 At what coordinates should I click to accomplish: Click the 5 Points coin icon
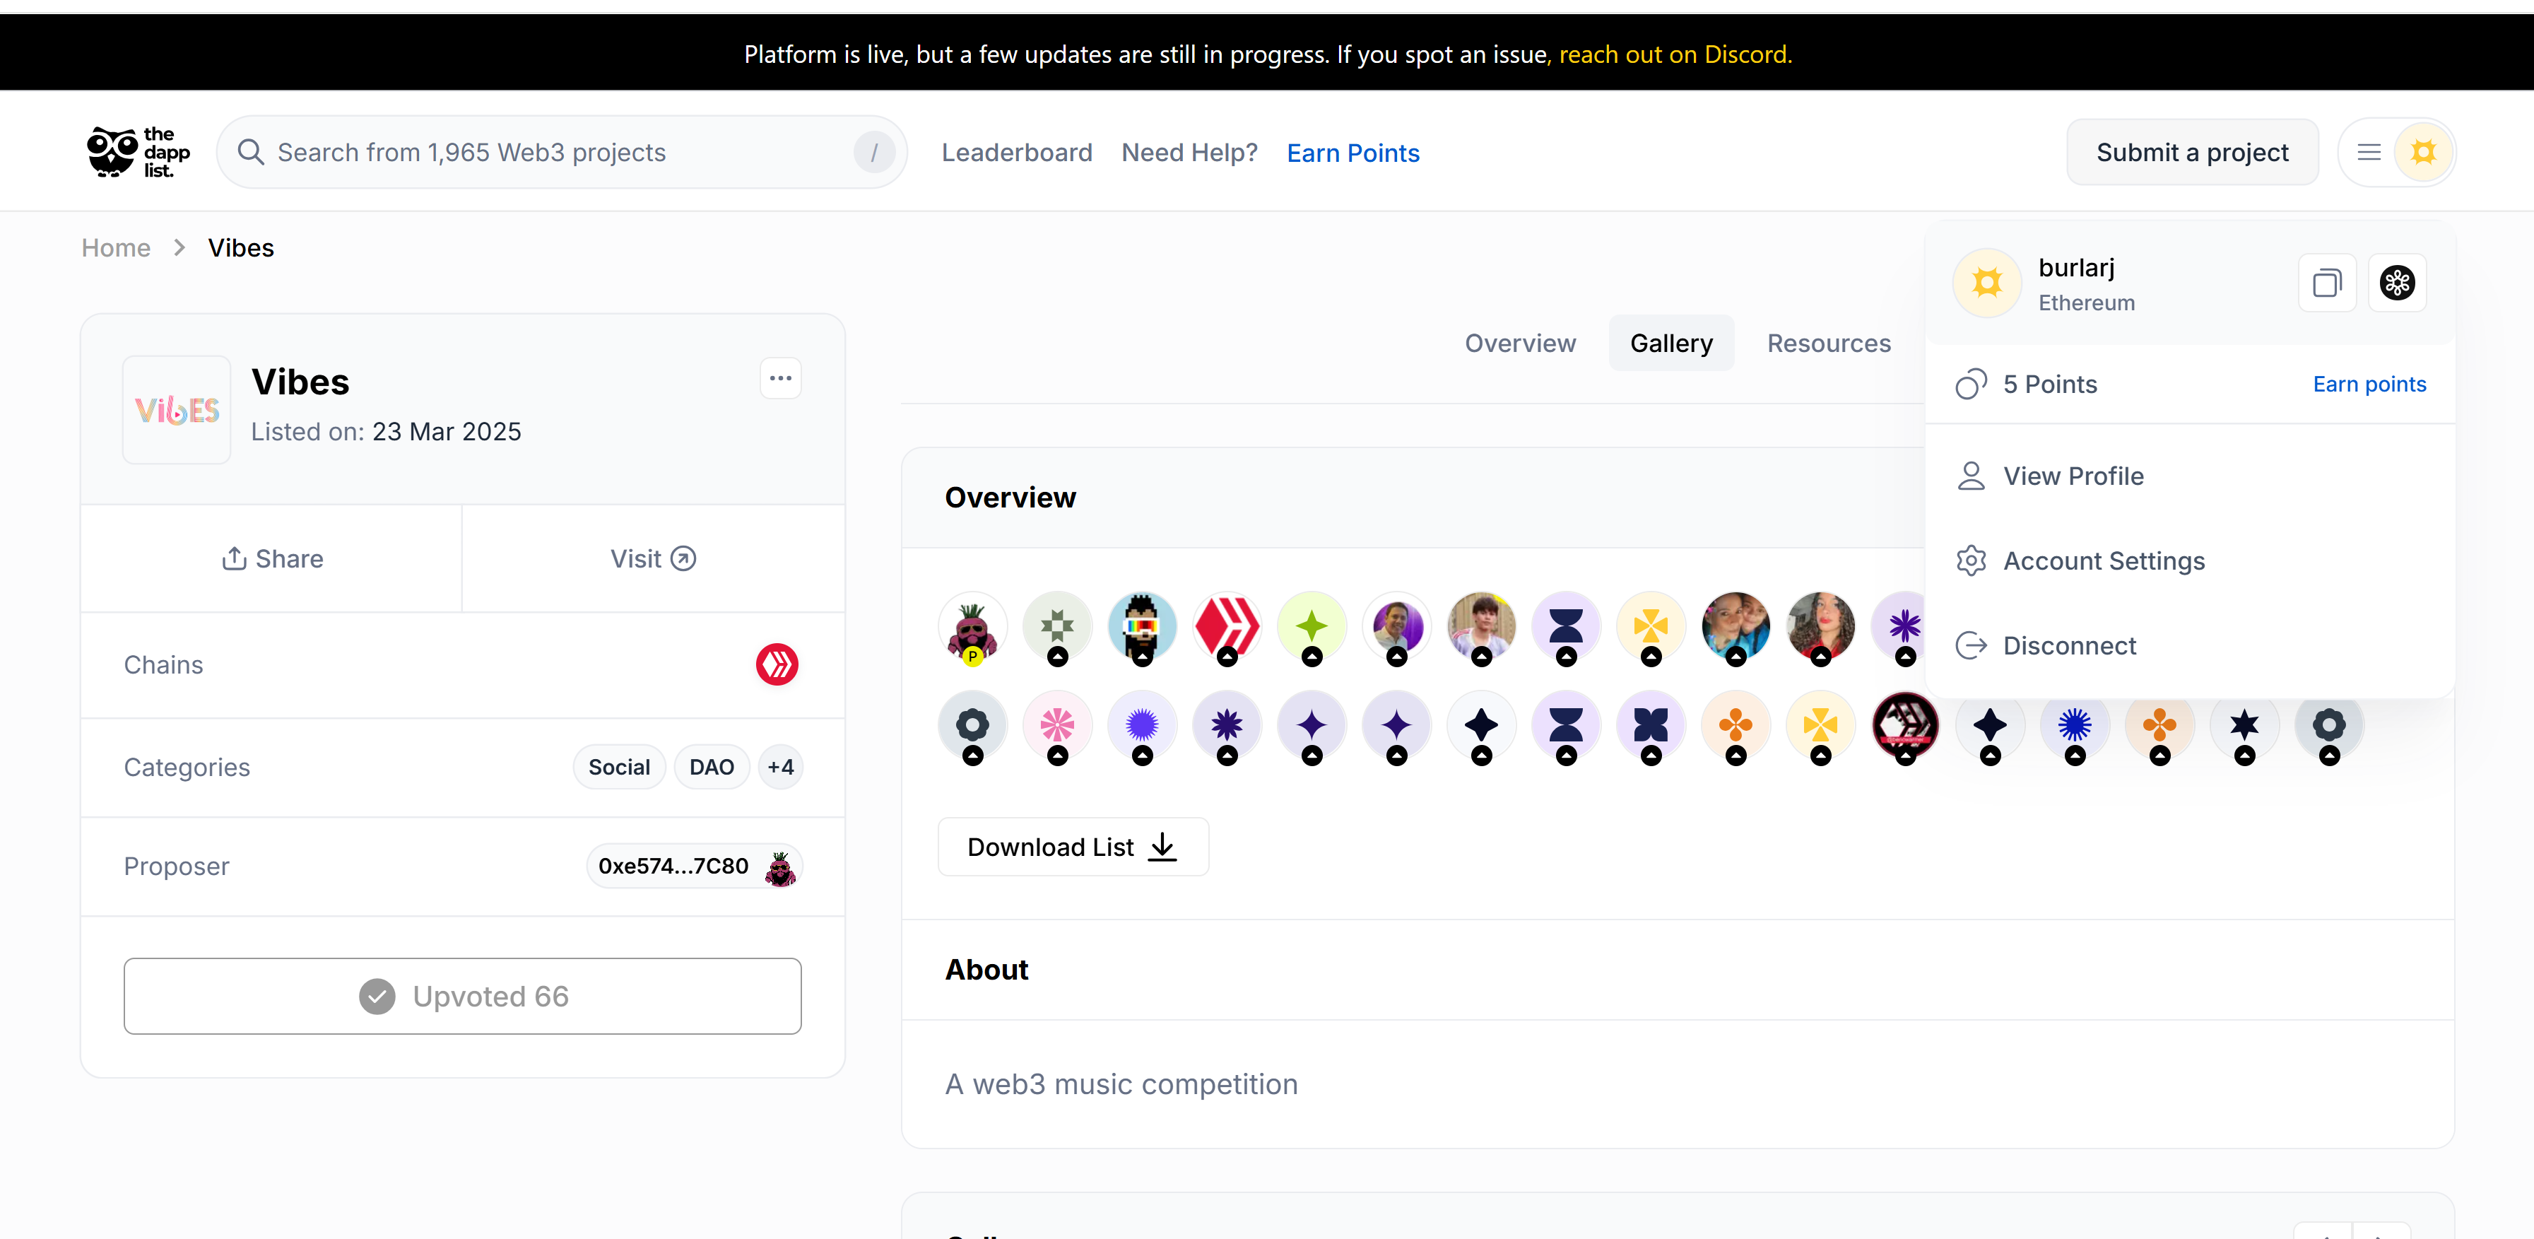coord(1972,384)
